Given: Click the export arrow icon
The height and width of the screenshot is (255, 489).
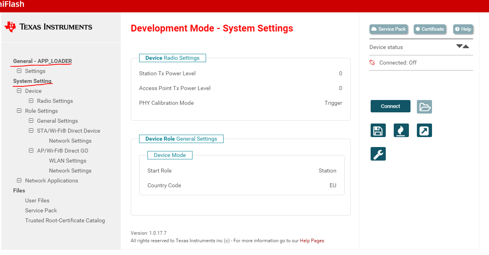Looking at the screenshot, I should tap(424, 130).
